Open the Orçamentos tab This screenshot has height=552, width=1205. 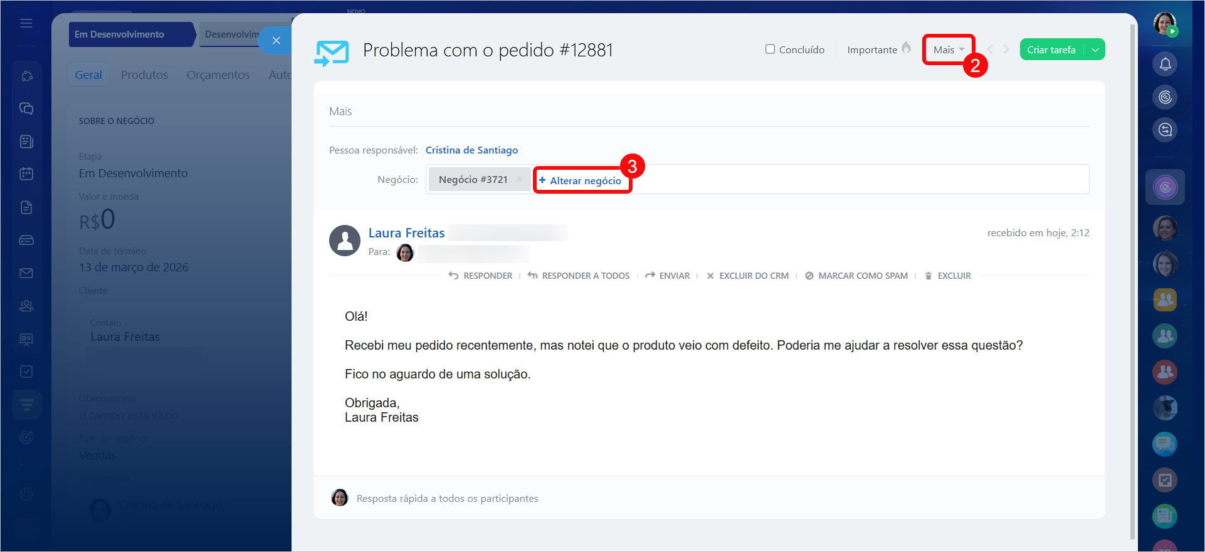click(x=218, y=75)
